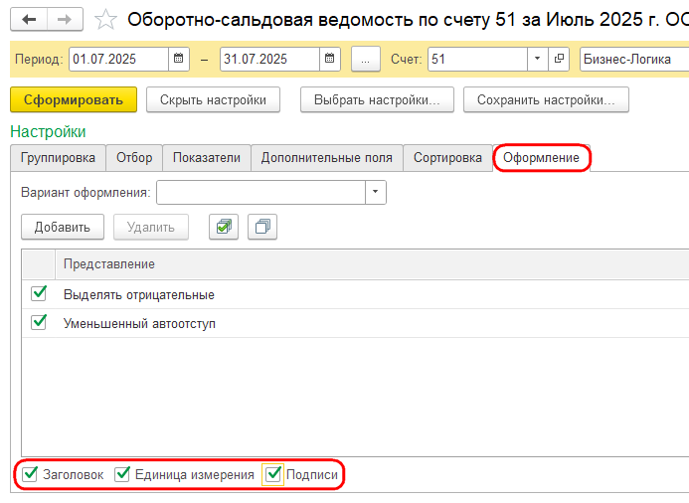Open period selection with ellipsis button
The image size is (689, 503).
366,59
